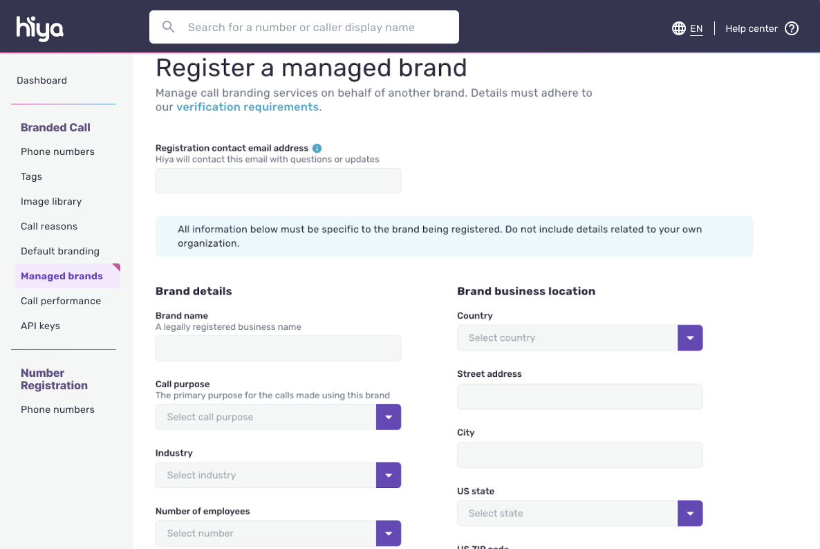Image resolution: width=820 pixels, height=549 pixels.
Task: Open the US state dropdown
Action: pos(689,513)
